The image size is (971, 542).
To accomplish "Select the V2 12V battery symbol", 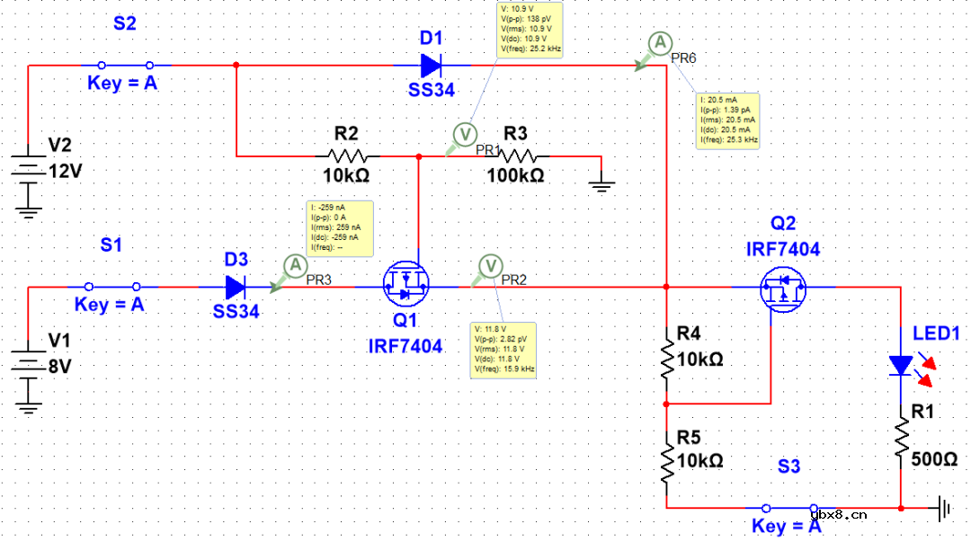I will 29,171.
